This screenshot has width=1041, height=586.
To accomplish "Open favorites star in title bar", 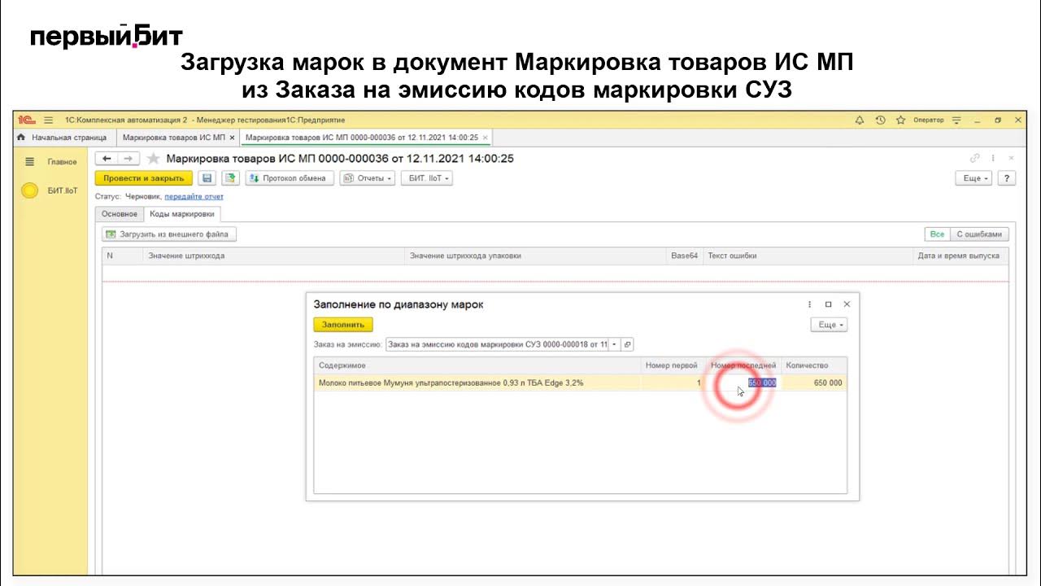I will 900,120.
